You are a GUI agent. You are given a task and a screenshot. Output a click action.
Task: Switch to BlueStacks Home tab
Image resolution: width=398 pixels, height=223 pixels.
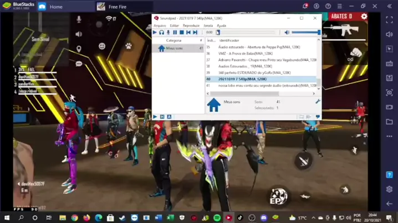point(55,7)
